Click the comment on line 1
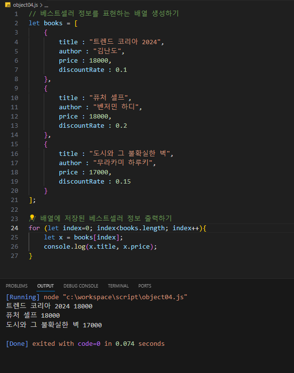Screen dimensions: 294x373 click(104, 14)
